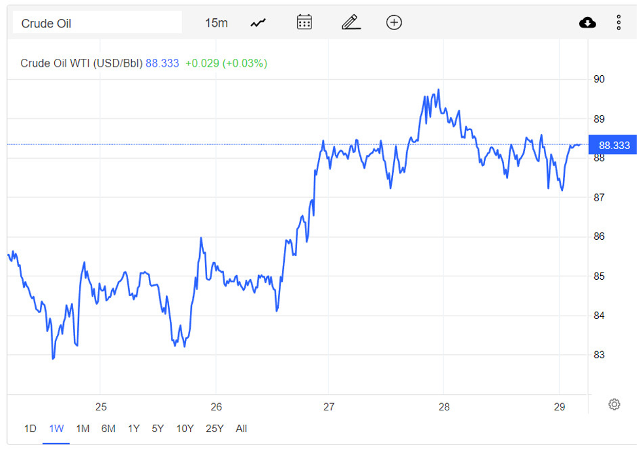Screen dimensions: 638x449
Task: Open chart settings gear icon
Action: (614, 404)
